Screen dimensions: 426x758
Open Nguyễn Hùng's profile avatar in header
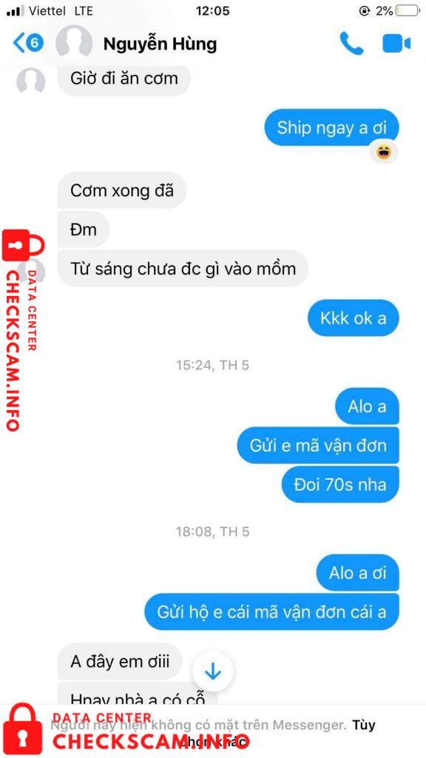[x=74, y=42]
